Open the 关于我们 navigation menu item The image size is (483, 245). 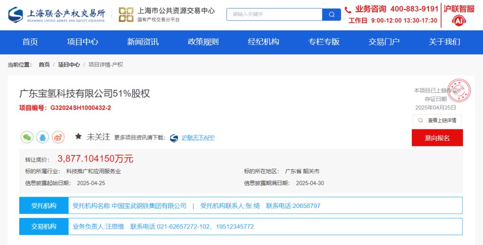(x=445, y=42)
